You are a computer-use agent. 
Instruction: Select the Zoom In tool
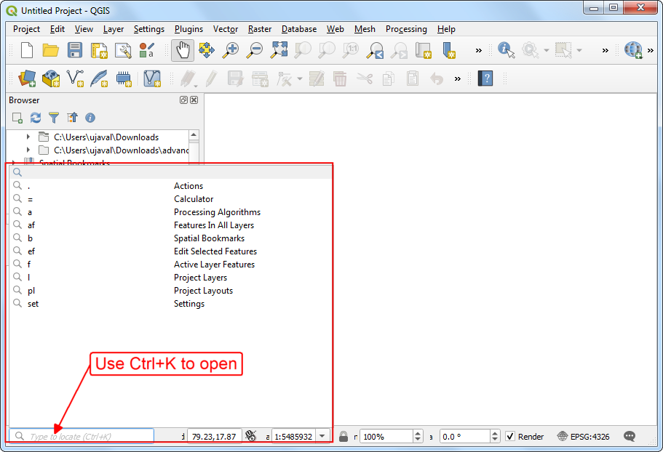click(231, 50)
